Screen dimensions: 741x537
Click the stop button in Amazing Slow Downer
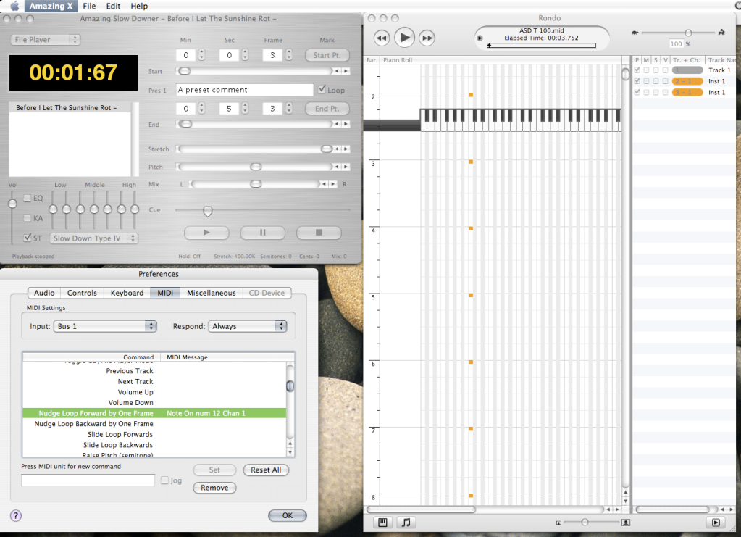[x=319, y=233]
